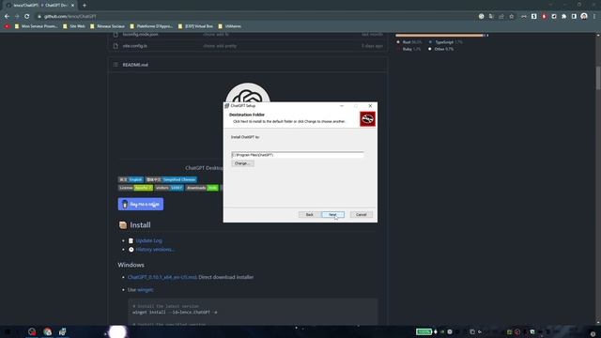
Task: Click the github.com address bar
Action: 256,17
